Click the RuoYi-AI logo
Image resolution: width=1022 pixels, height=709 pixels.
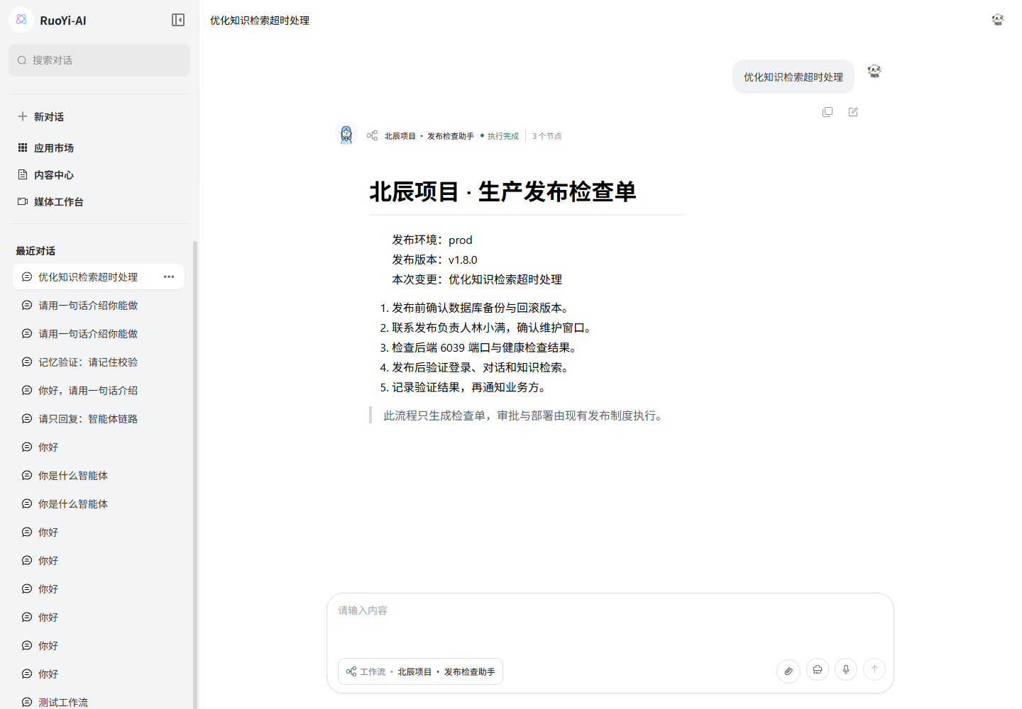point(21,20)
